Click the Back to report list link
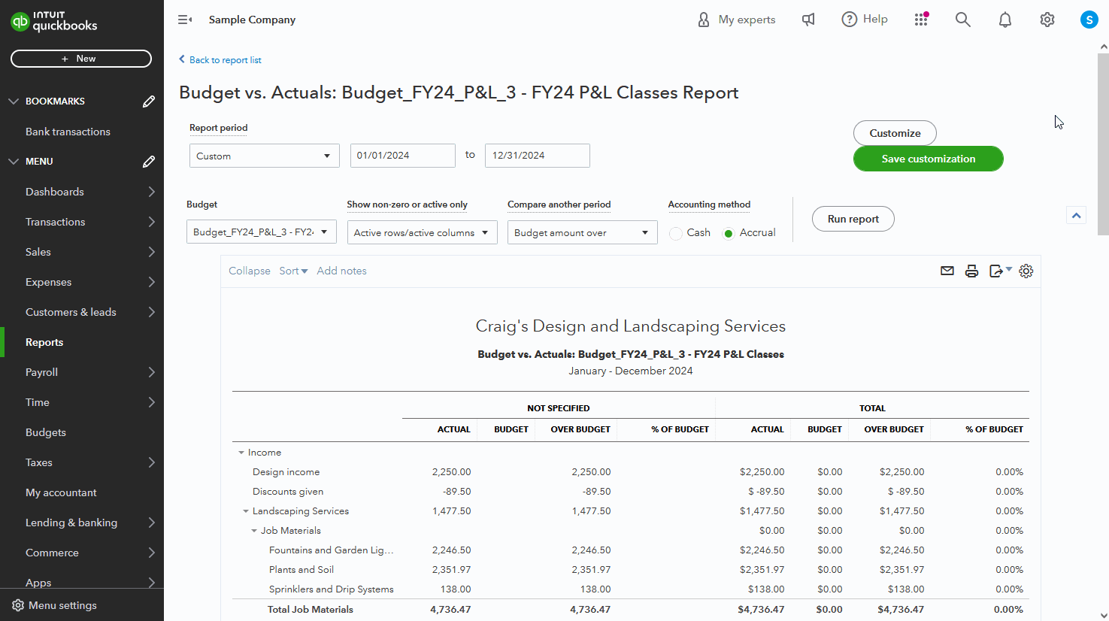The image size is (1109, 621). (220, 59)
